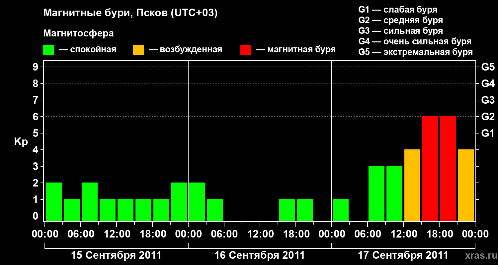
Task: Click the '— магнитная буря' legend label
Action: [296, 50]
